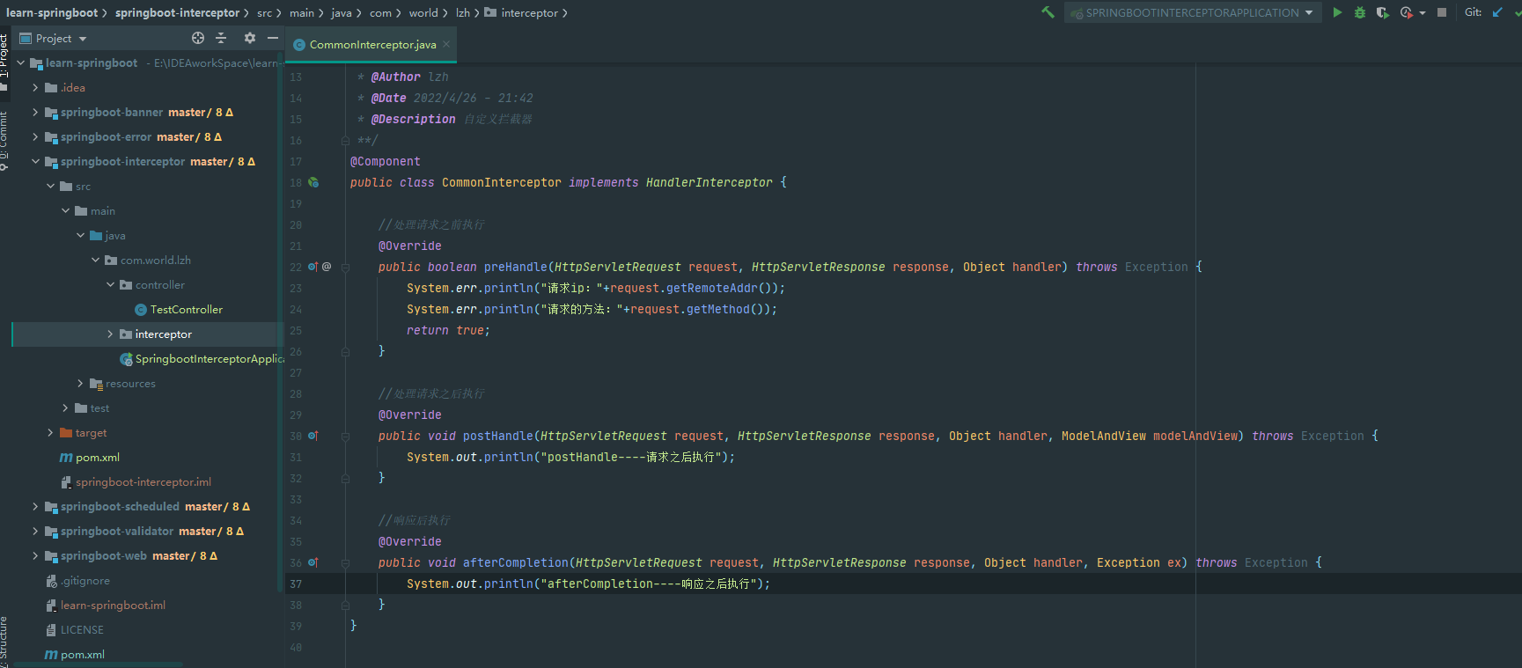Run with Coverage using the shield icon
The width and height of the screenshot is (1522, 668).
(x=1383, y=12)
